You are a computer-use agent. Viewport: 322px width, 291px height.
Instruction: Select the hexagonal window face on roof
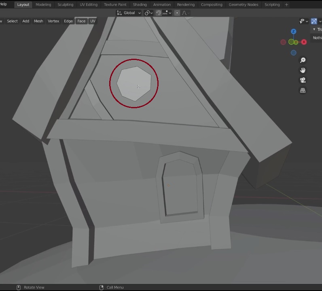(133, 83)
